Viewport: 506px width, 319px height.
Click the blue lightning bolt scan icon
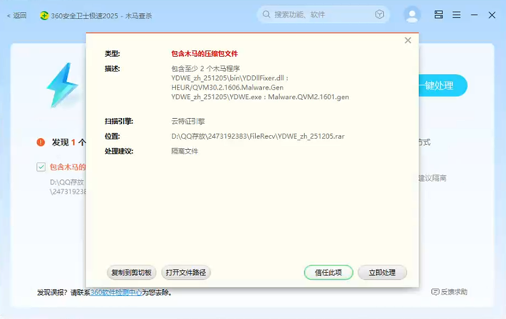coord(62,85)
